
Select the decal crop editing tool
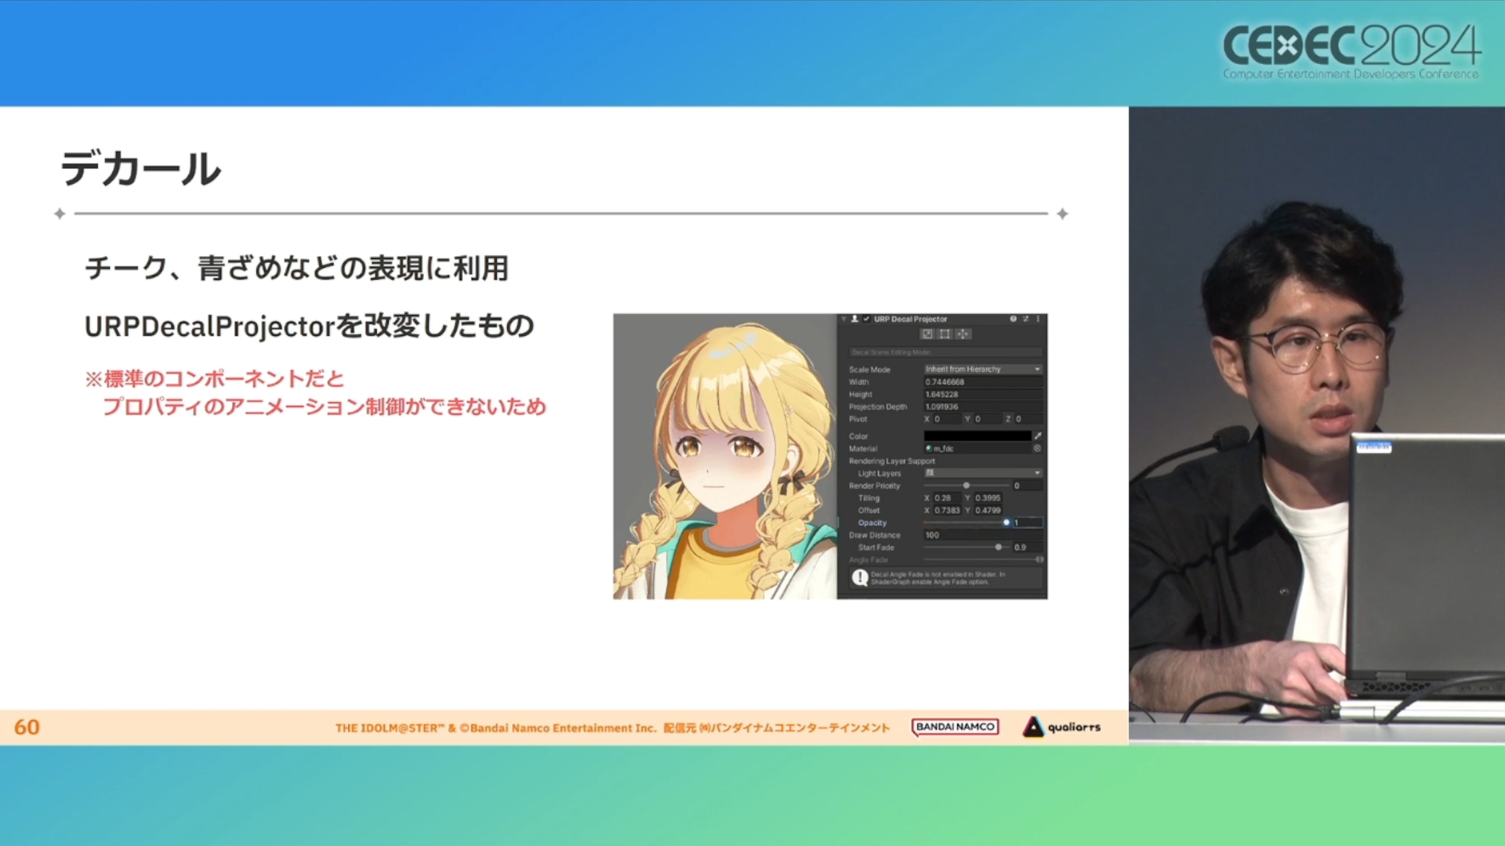point(945,334)
